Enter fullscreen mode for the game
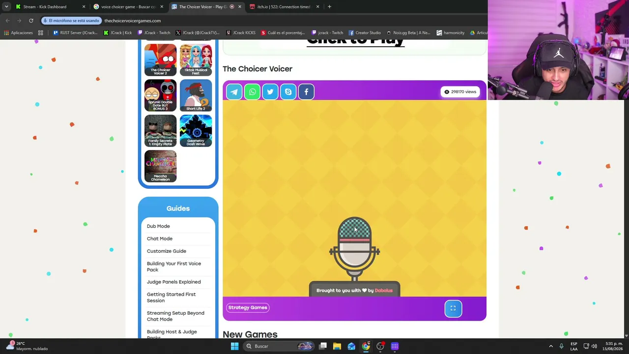 [453, 308]
